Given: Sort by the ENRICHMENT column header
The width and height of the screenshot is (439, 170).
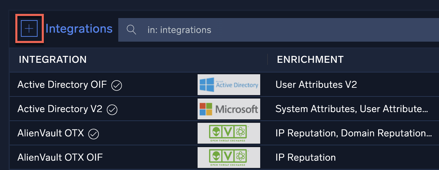Looking at the screenshot, I should pyautogui.click(x=310, y=60).
